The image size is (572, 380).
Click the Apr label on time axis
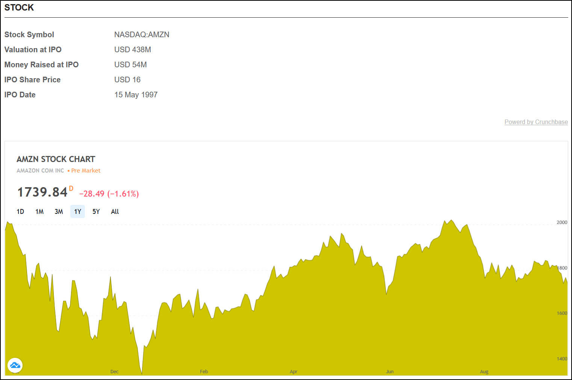[294, 371]
